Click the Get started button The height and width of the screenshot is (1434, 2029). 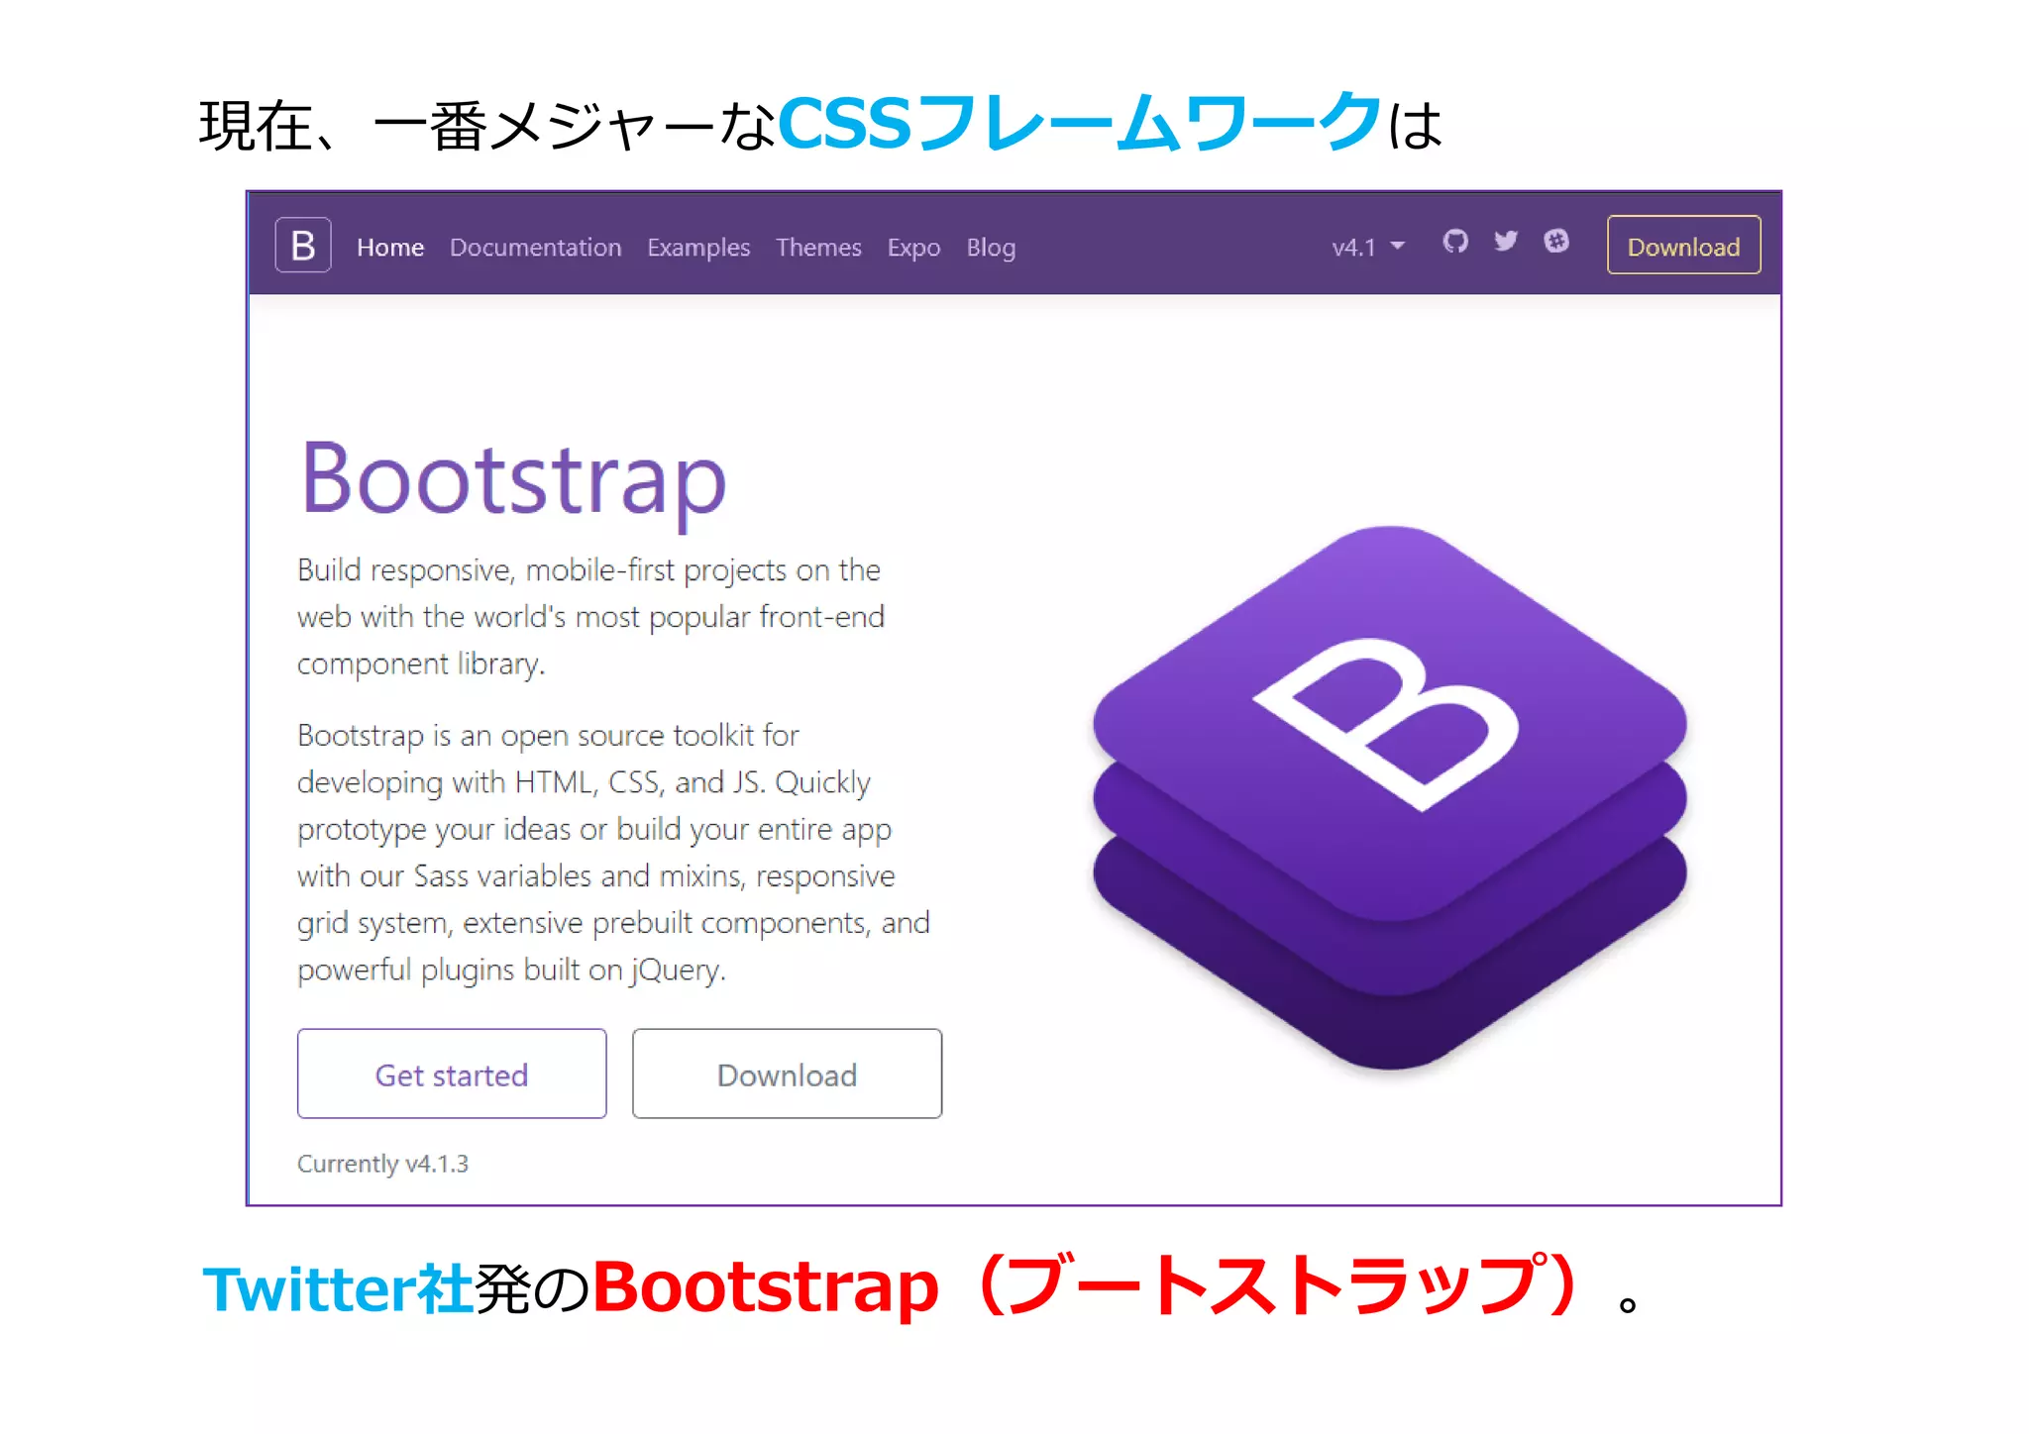tap(452, 1074)
